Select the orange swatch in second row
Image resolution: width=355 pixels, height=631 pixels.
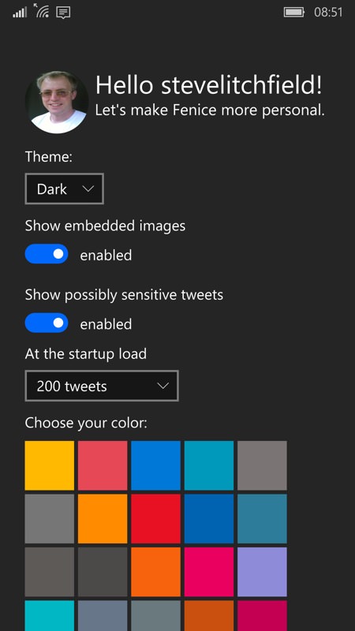click(103, 519)
